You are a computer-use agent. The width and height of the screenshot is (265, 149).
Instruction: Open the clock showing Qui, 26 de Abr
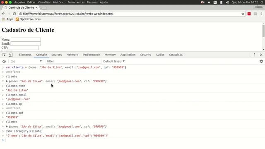245,2
